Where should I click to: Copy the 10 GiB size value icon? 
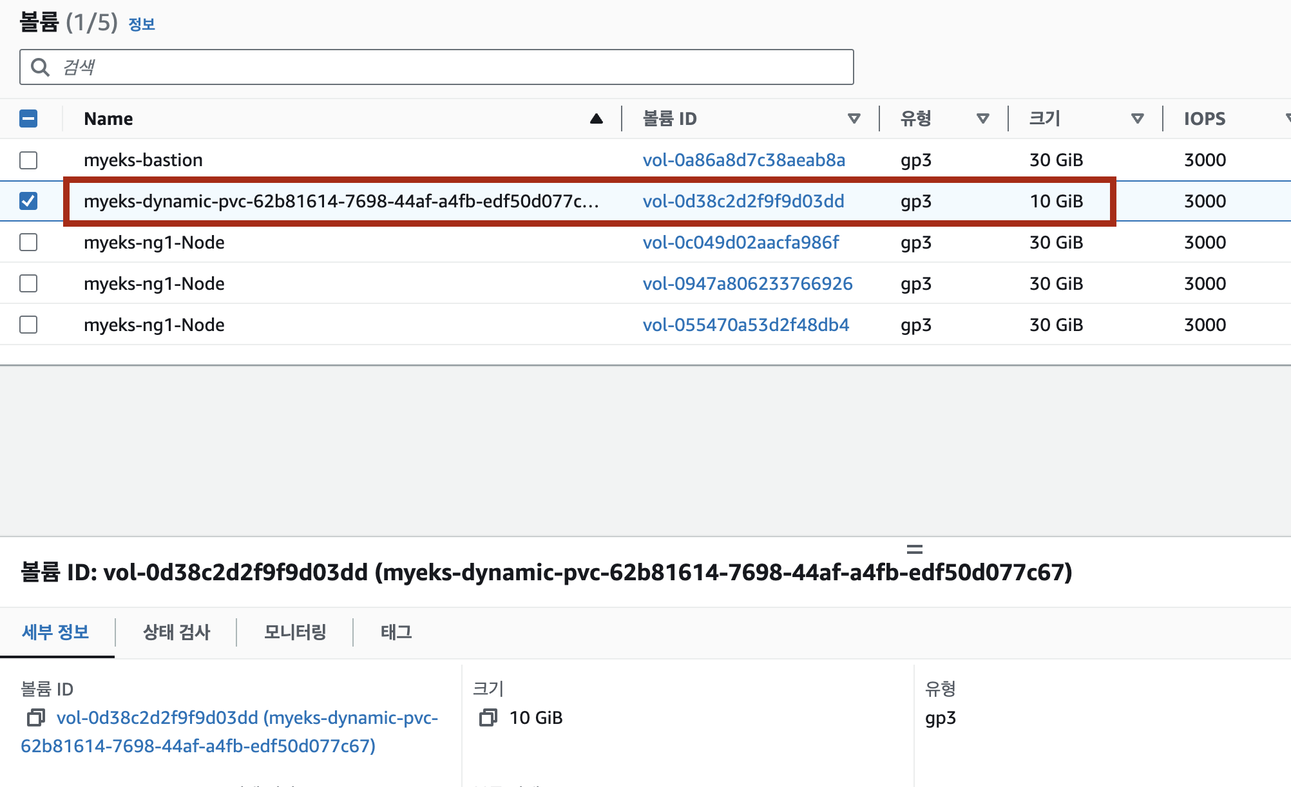coord(488,717)
